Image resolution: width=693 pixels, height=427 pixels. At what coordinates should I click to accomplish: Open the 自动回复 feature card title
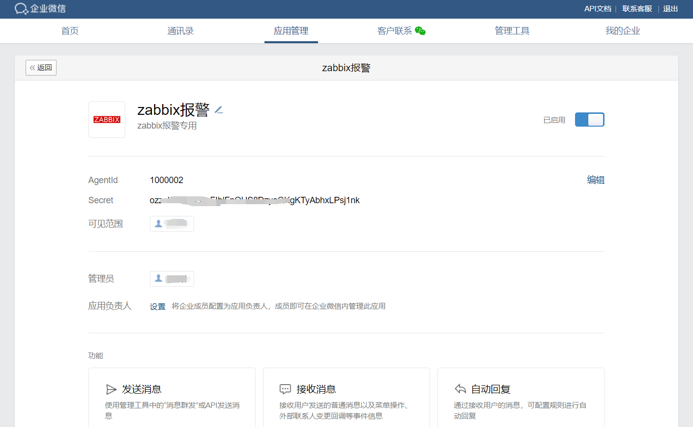pyautogui.click(x=491, y=389)
